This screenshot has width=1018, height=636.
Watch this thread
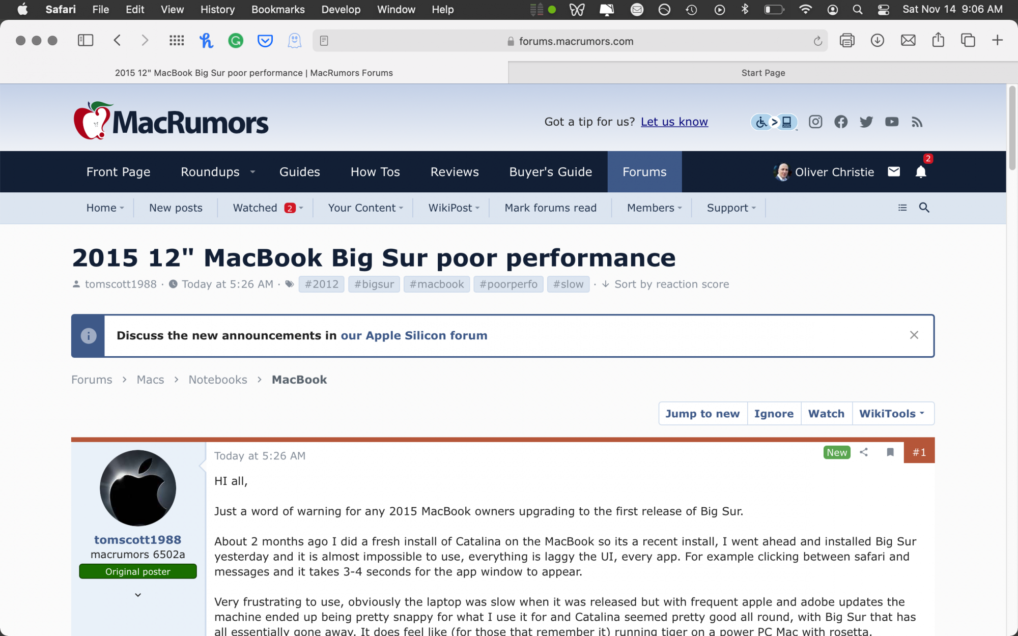826,414
